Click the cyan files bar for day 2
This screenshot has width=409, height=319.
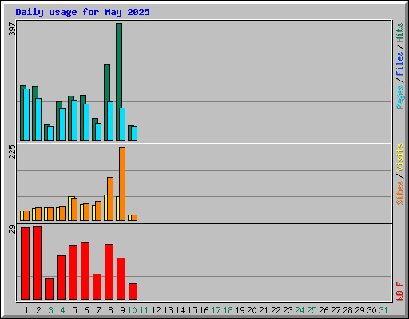(x=38, y=120)
